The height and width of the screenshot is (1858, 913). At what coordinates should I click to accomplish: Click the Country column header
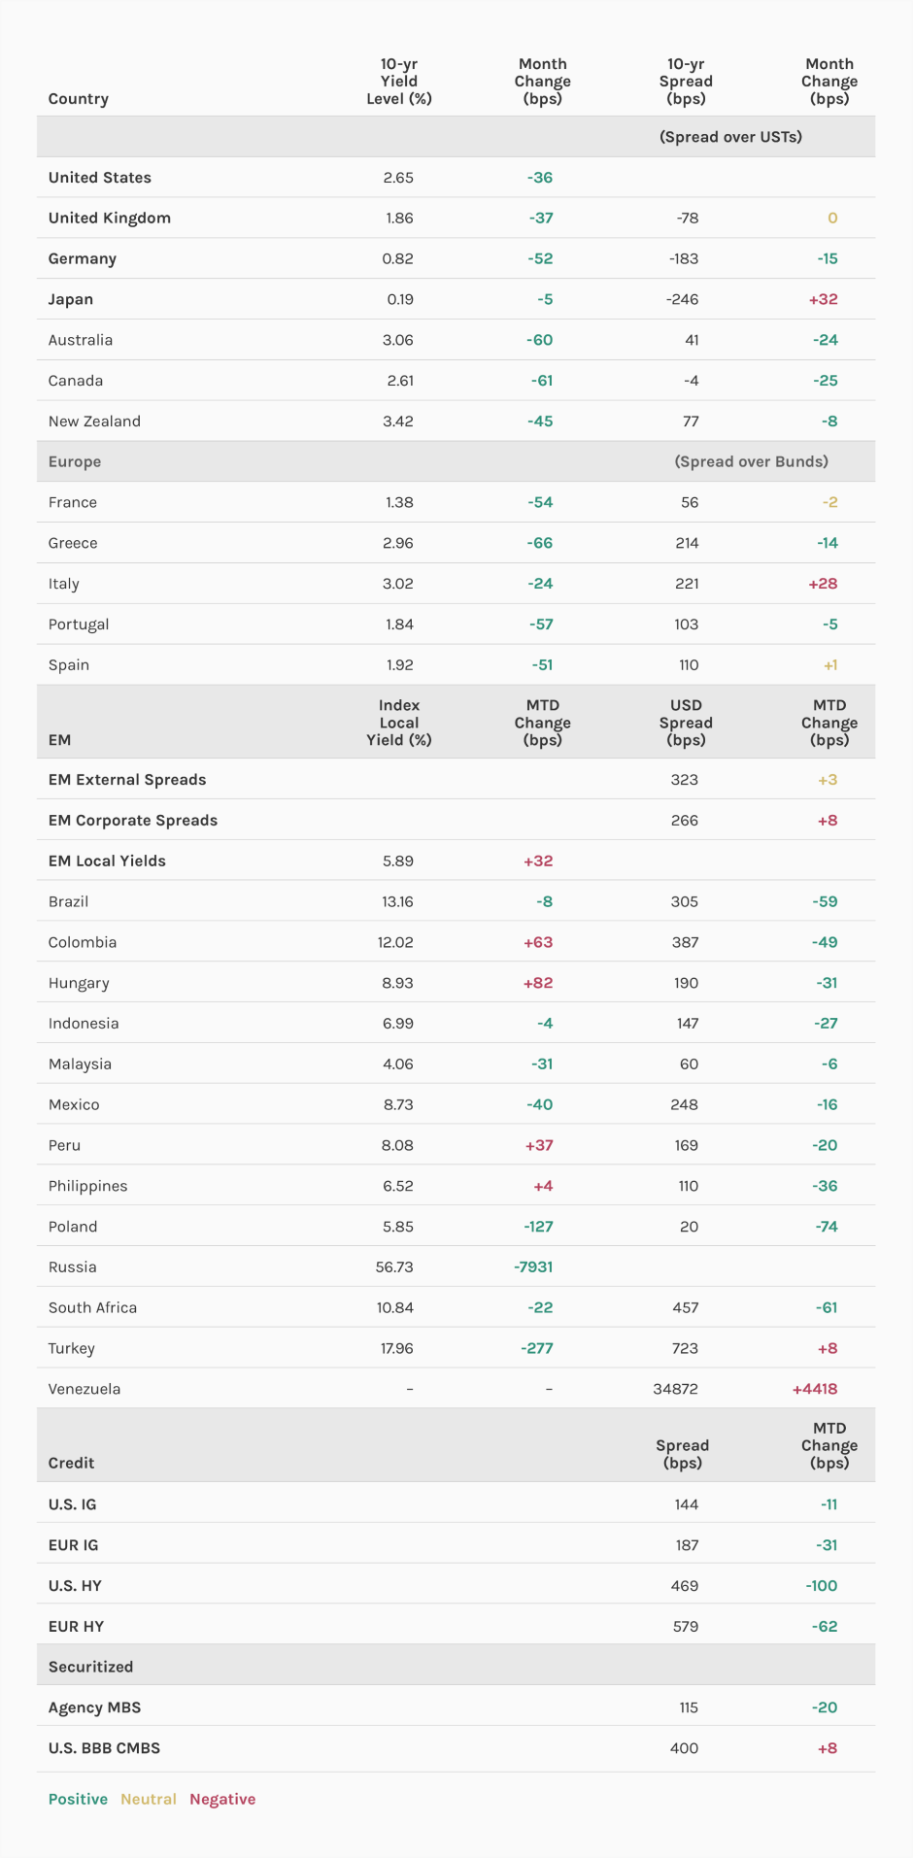[79, 99]
